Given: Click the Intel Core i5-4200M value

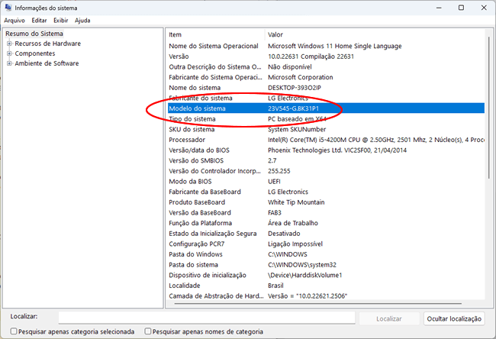Looking at the screenshot, I should click(375, 140).
